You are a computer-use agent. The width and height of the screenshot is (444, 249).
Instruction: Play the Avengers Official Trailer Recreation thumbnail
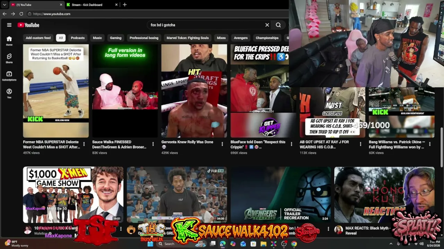[x=281, y=195]
